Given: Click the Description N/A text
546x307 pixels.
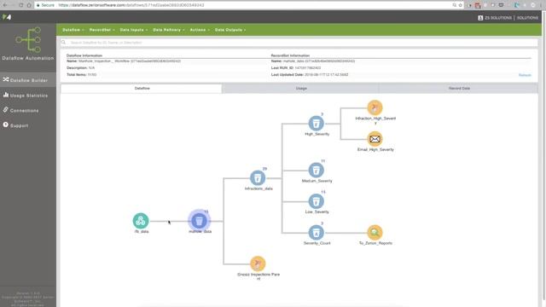Looking at the screenshot, I should tap(91, 68).
